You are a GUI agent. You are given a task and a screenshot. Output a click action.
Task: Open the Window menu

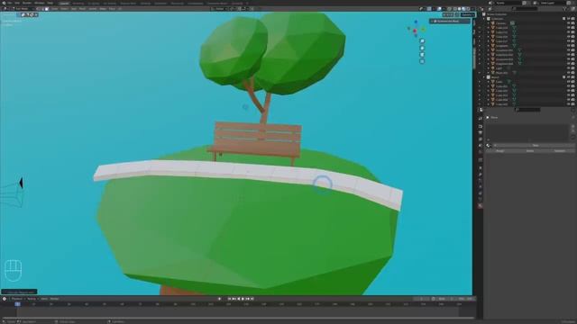coord(40,3)
